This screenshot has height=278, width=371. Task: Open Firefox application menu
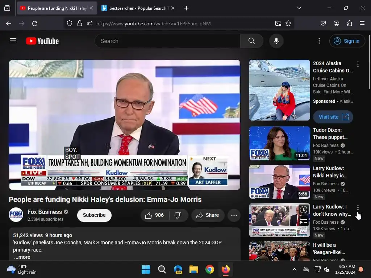[362, 24]
